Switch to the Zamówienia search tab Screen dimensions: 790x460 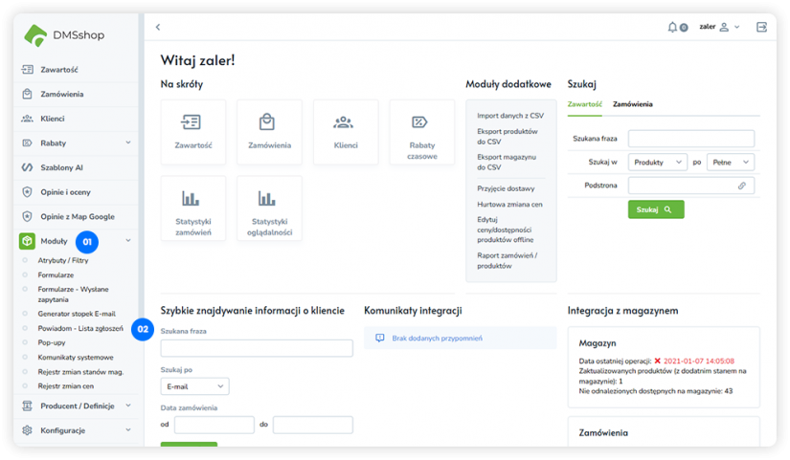click(x=632, y=103)
